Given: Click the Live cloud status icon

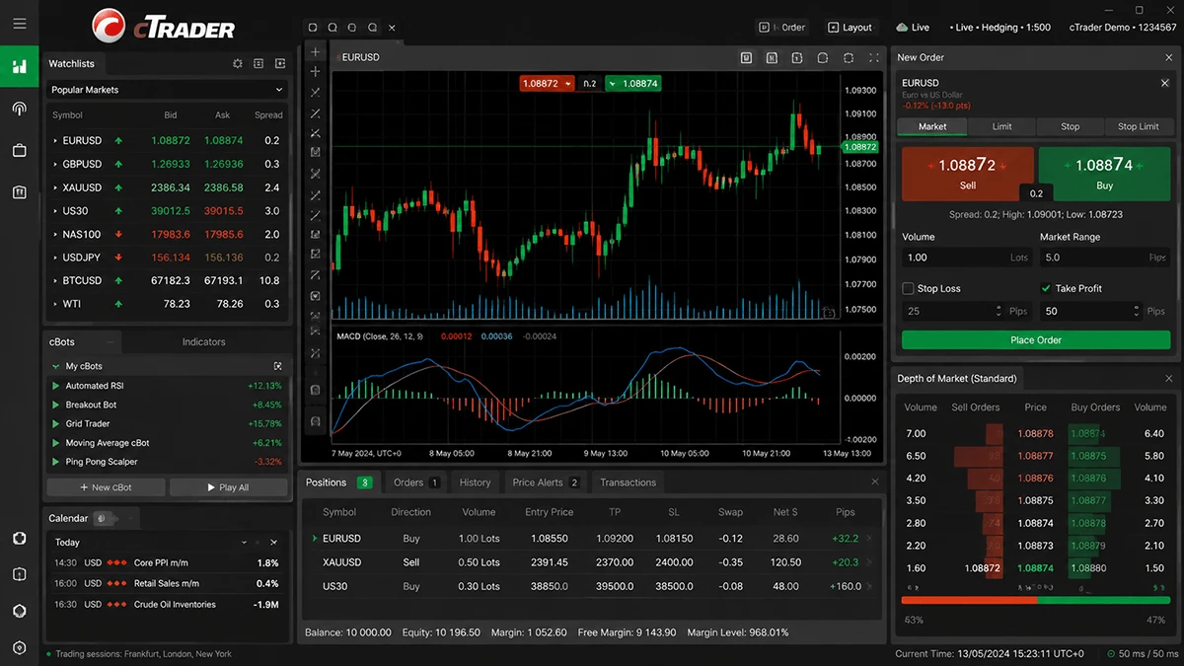Looking at the screenshot, I should tap(902, 28).
